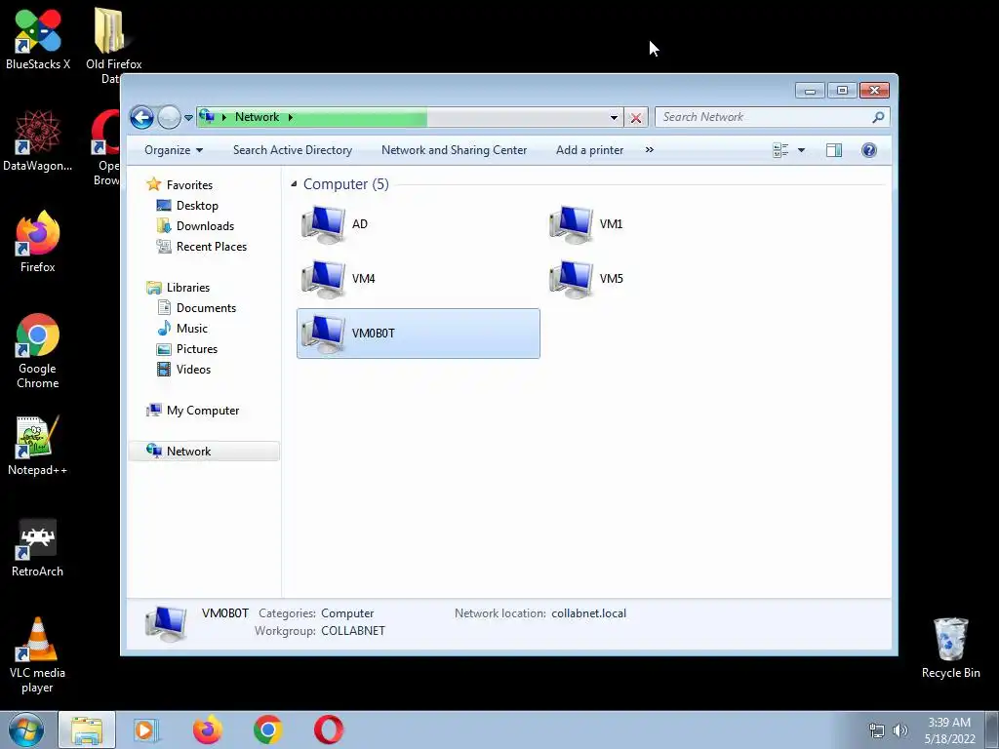
Task: Click the Network breadcrumb in address bar
Action: [257, 117]
